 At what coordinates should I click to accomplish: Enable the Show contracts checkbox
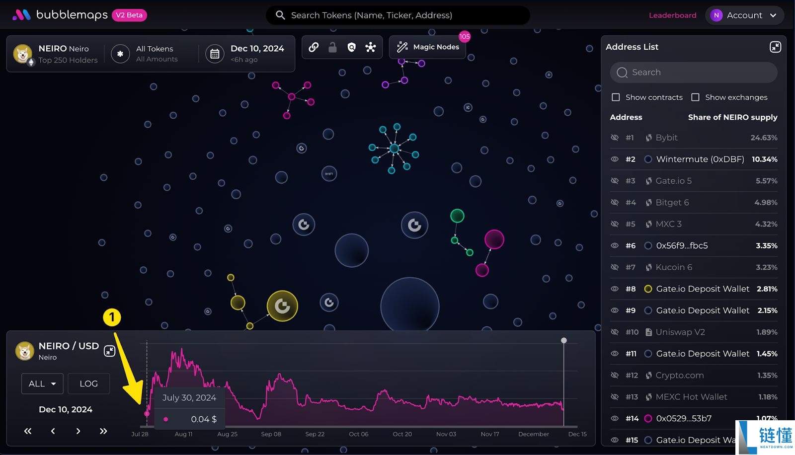(616, 97)
